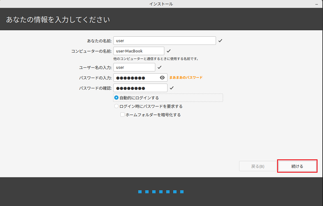Click the あなたの名前: label
Screen dimensions: 323x206
pos(99,41)
